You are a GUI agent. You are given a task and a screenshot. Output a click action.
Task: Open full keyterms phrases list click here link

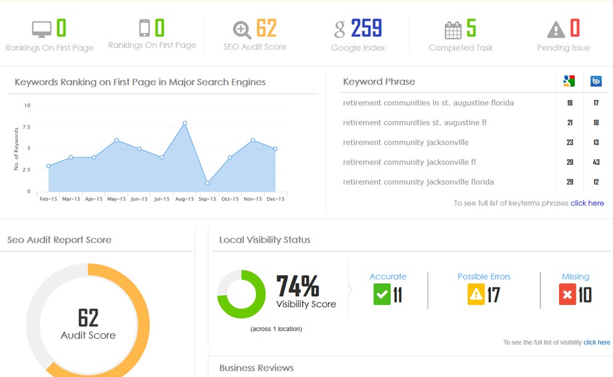[x=587, y=203]
